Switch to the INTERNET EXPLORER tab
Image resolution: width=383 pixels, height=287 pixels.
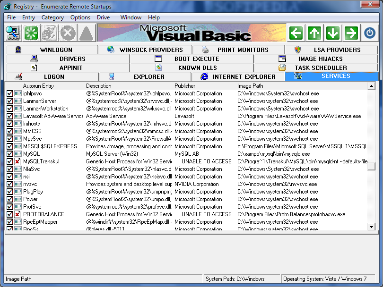(x=238, y=76)
